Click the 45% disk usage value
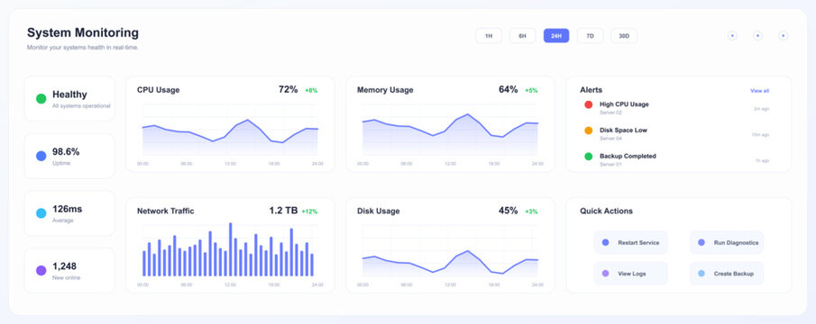This screenshot has width=816, height=324. (509, 211)
